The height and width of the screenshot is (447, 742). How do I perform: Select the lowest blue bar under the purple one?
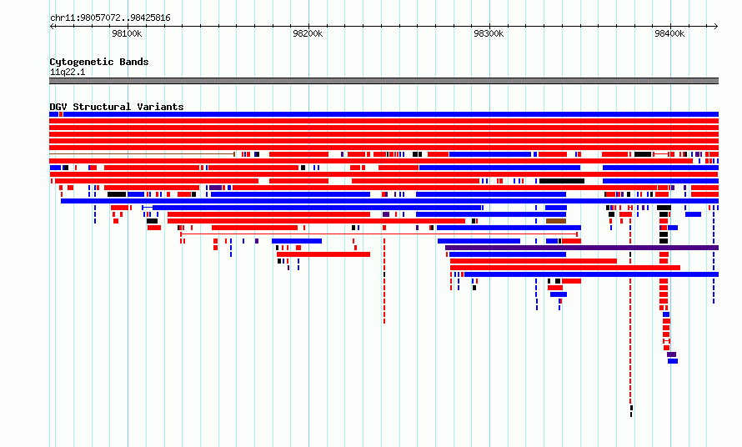pos(673,361)
